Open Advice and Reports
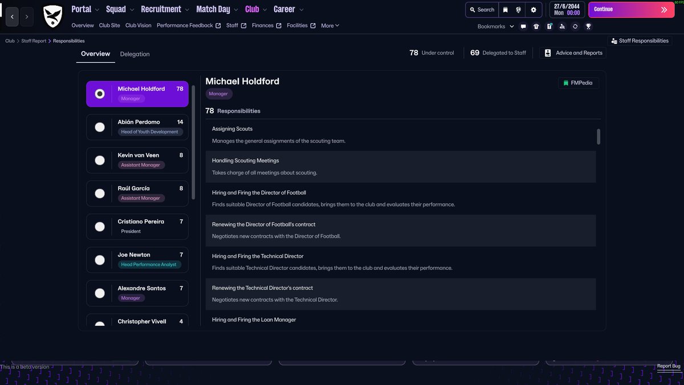The height and width of the screenshot is (385, 684). click(x=572, y=52)
